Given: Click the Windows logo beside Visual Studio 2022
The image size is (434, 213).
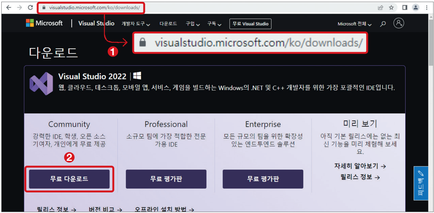Looking at the screenshot, I should pyautogui.click(x=137, y=76).
